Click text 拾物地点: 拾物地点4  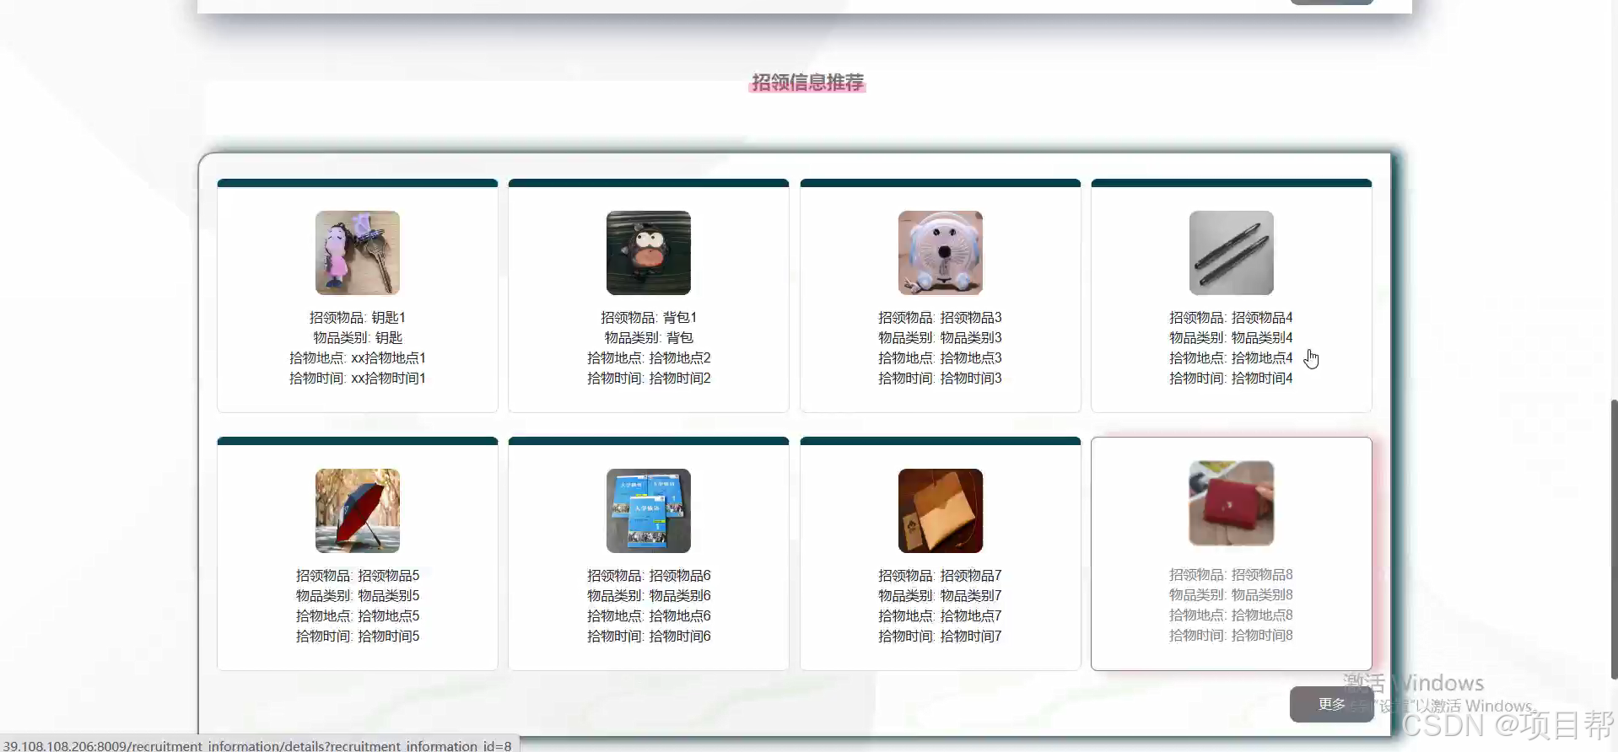(1232, 358)
